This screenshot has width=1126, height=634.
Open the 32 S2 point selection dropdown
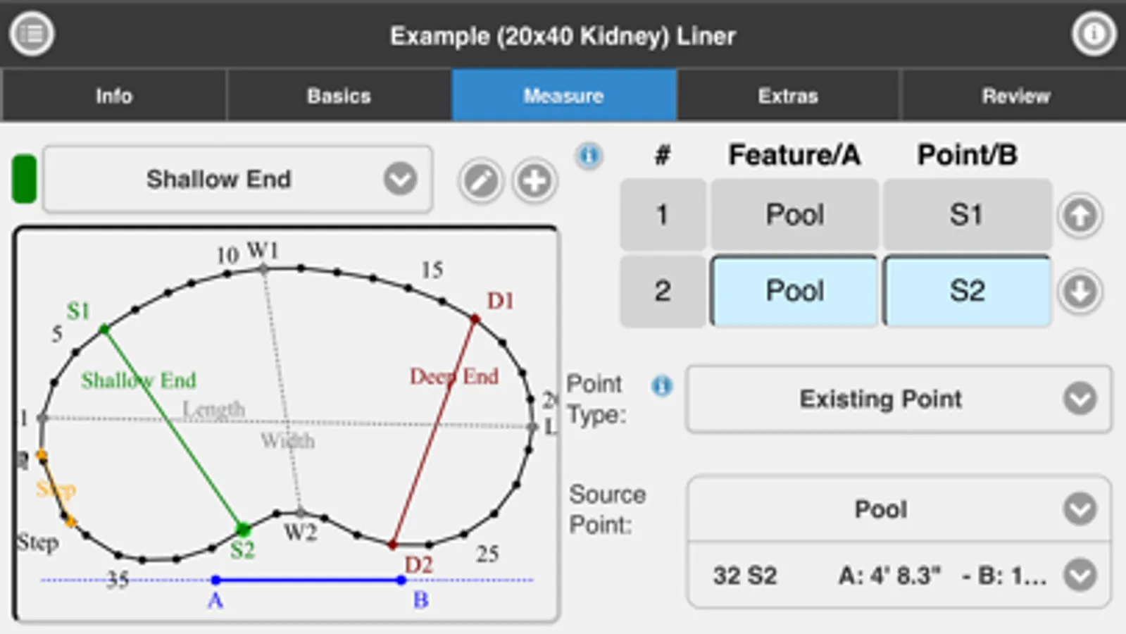899,576
